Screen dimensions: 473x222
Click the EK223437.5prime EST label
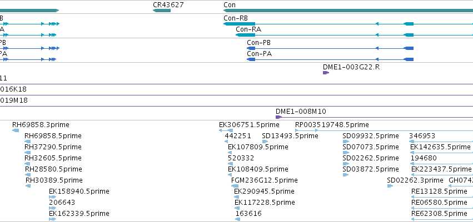point(441,169)
